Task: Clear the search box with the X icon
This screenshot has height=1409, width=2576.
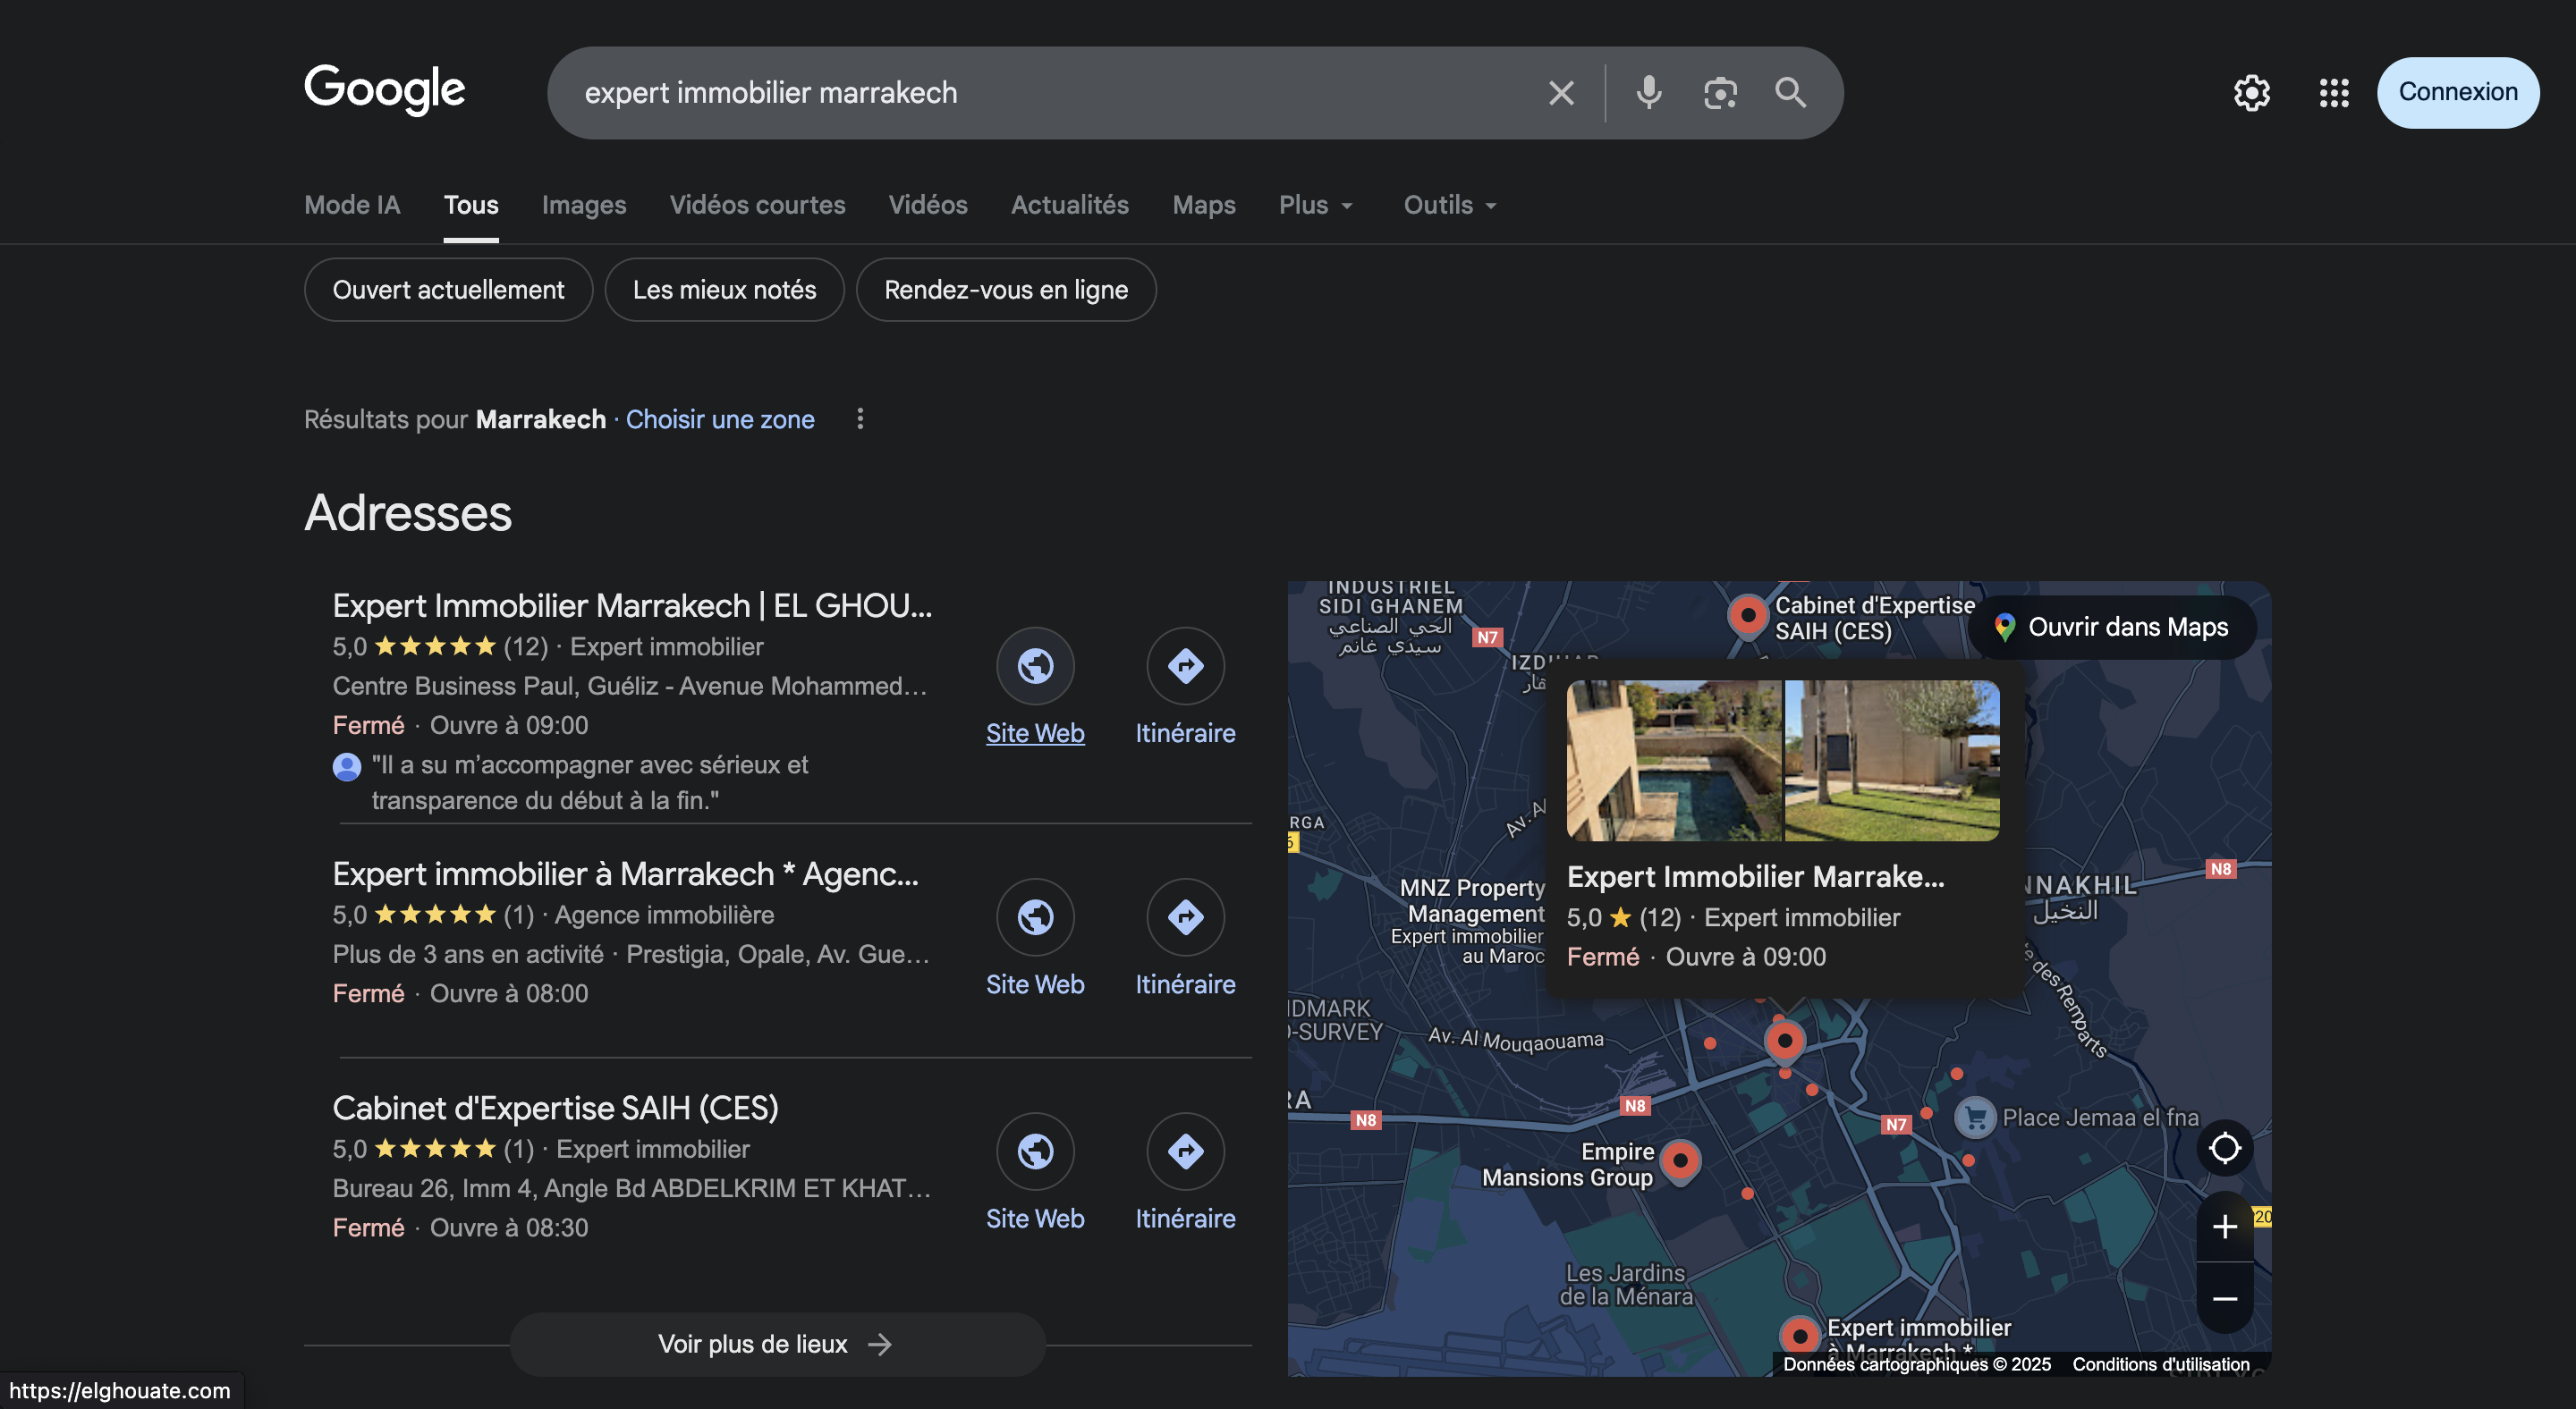Action: [1560, 93]
